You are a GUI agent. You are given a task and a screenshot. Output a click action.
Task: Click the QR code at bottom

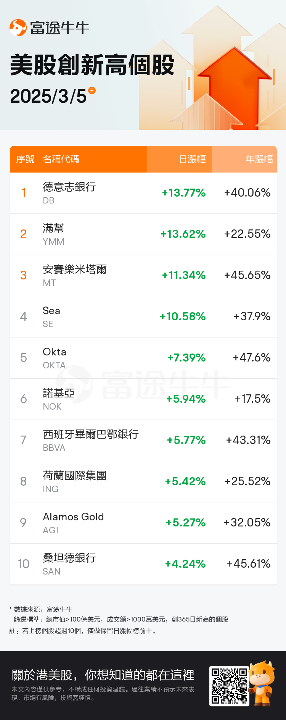point(229,686)
